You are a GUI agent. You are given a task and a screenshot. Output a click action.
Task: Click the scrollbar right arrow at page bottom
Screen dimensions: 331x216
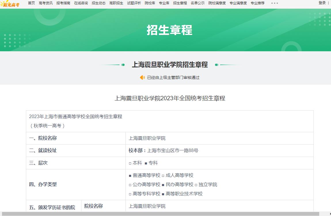[x=330, y=214]
